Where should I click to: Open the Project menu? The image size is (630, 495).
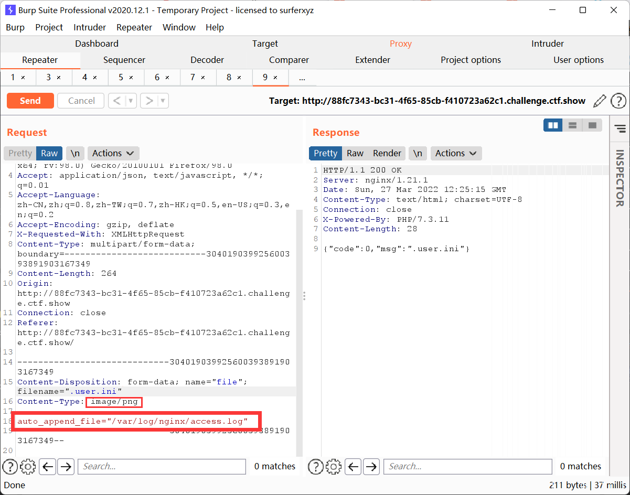pyautogui.click(x=49, y=27)
